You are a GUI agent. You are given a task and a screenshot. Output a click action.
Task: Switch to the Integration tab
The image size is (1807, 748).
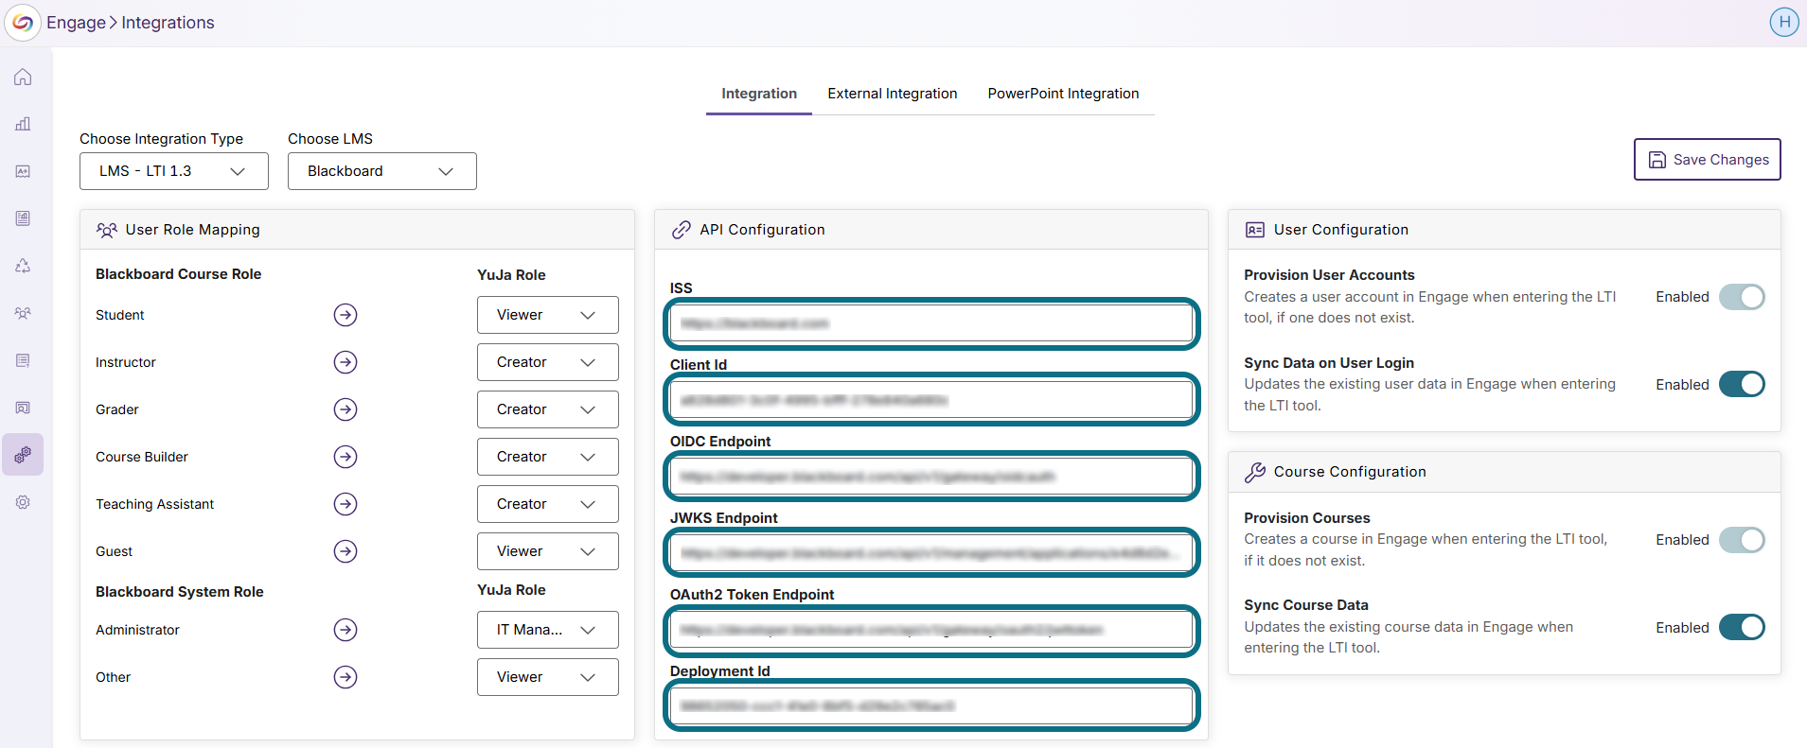coord(759,94)
